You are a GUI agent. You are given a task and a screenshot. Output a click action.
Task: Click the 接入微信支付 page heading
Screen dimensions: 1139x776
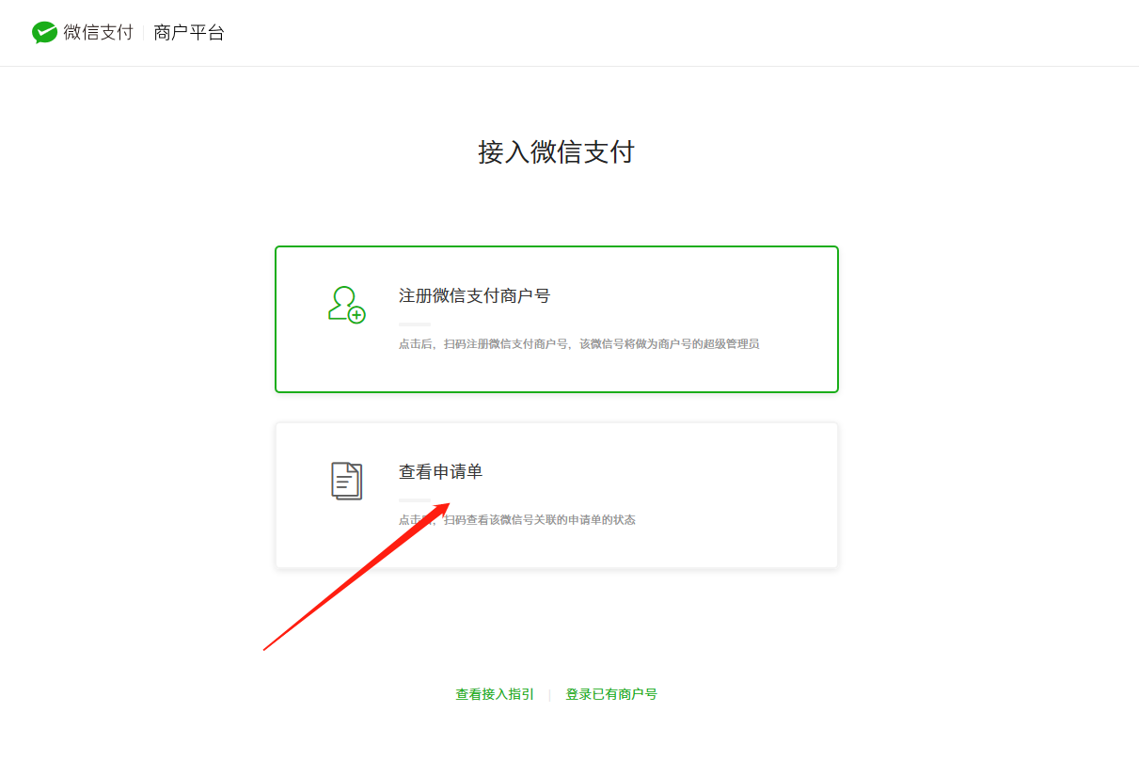point(557,152)
